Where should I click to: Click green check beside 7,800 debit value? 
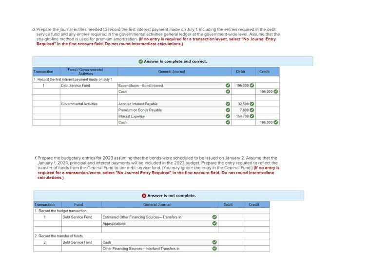(x=252, y=110)
